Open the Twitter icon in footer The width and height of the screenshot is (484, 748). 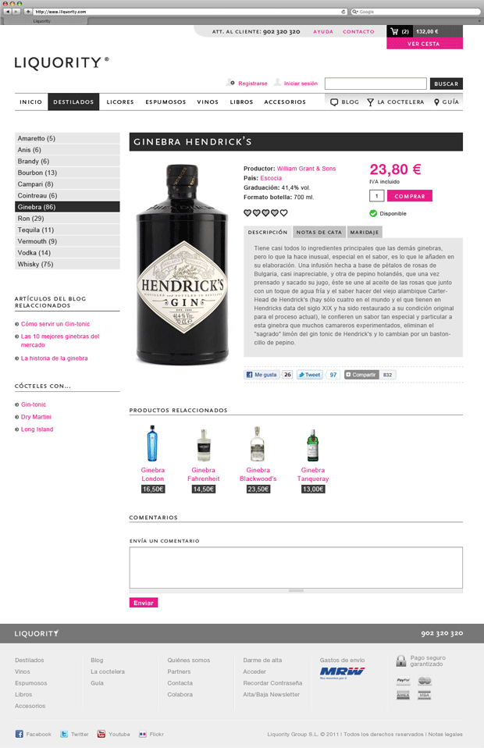(64, 734)
